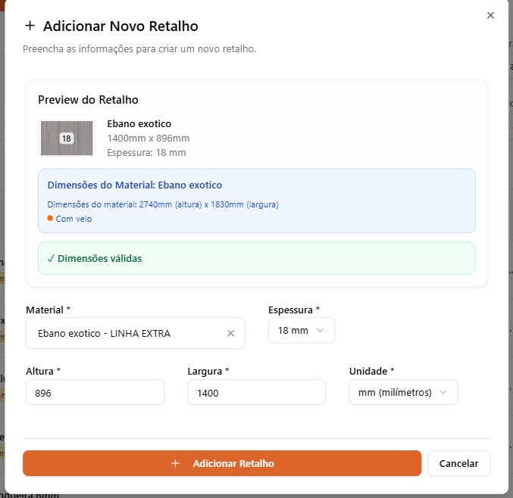513x498 pixels.
Task: Click the plus icon beside the dialog title
Action: (x=30, y=26)
